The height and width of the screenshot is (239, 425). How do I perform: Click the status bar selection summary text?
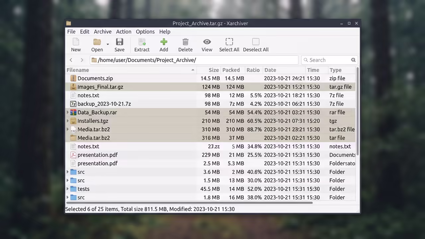tap(150, 209)
